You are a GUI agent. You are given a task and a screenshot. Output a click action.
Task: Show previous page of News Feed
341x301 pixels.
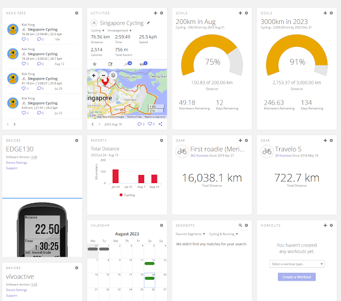tap(8, 124)
